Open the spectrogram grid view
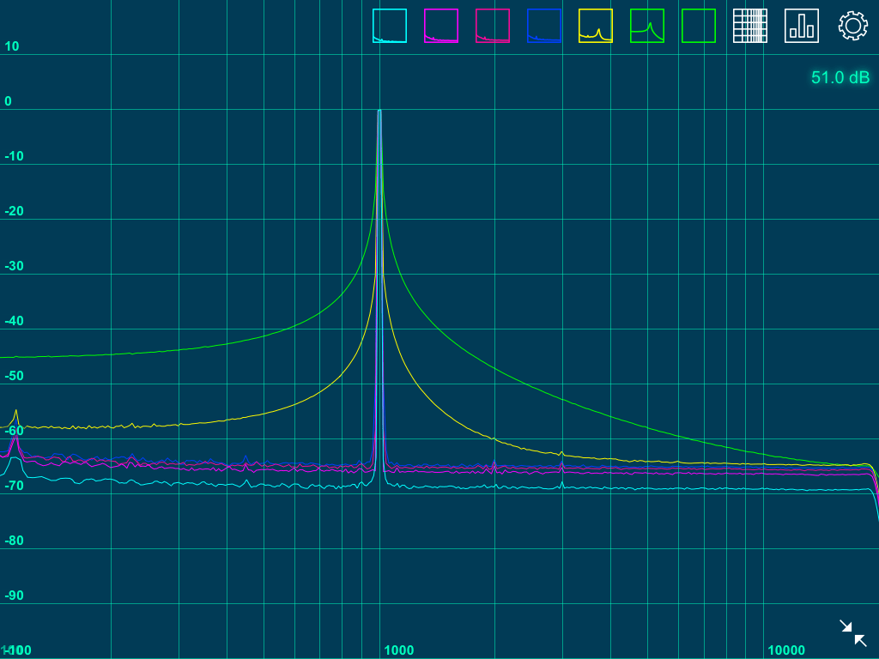Image resolution: width=879 pixels, height=659 pixels. [749, 26]
